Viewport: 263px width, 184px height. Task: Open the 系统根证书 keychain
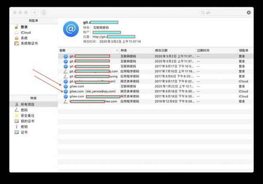tap(28, 43)
